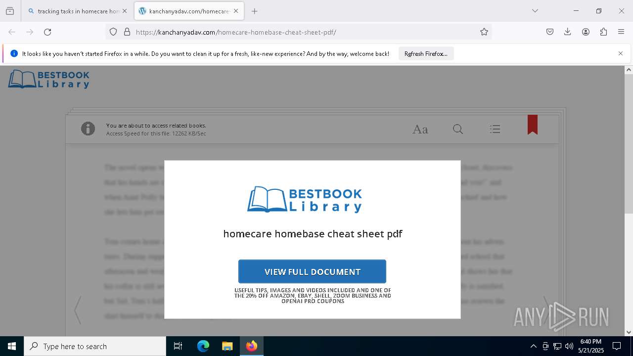Click the vertical scrollbar thumb
The height and width of the screenshot is (356, 633).
pyautogui.click(x=629, y=143)
